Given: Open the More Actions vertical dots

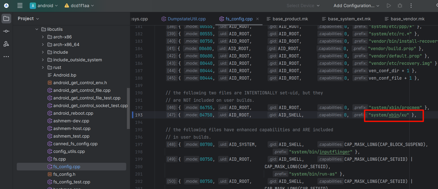Looking at the screenshot, I should (411, 6).
